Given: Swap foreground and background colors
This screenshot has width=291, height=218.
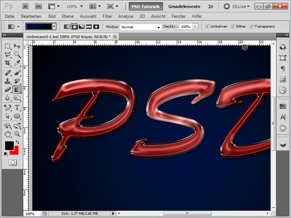Looking at the screenshot, I should click(x=17, y=142).
